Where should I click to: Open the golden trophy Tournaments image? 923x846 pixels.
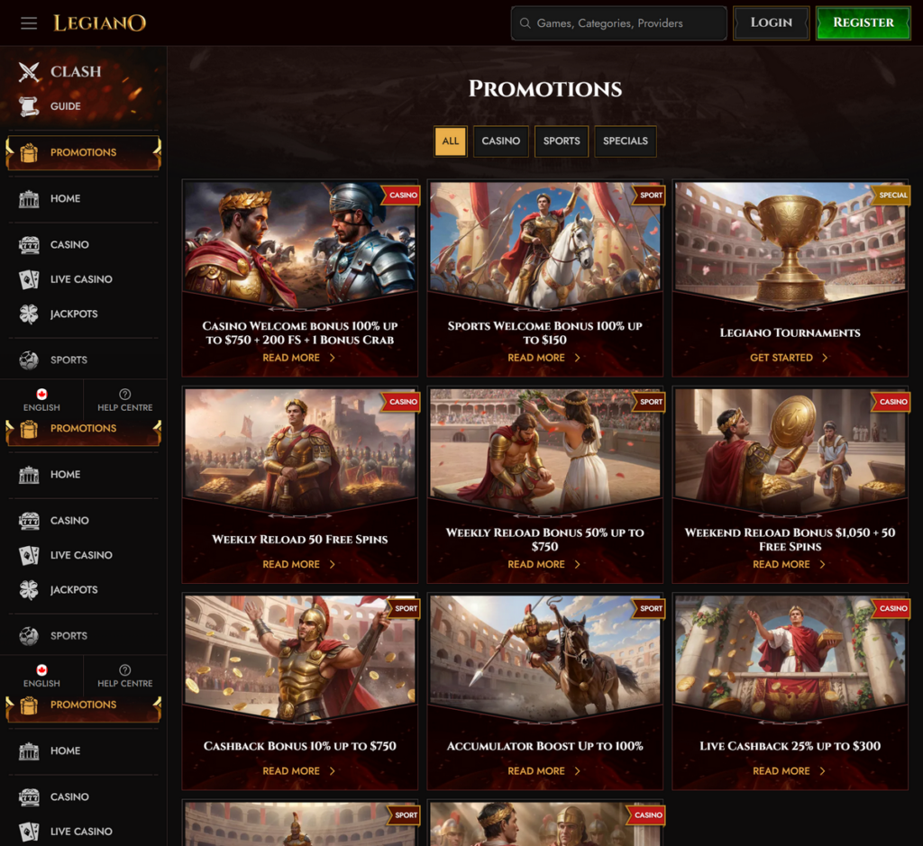tap(790, 244)
